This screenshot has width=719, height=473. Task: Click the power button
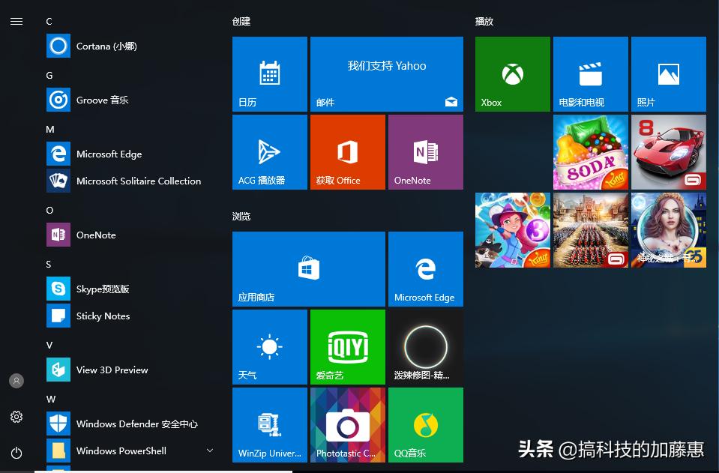(x=16, y=453)
